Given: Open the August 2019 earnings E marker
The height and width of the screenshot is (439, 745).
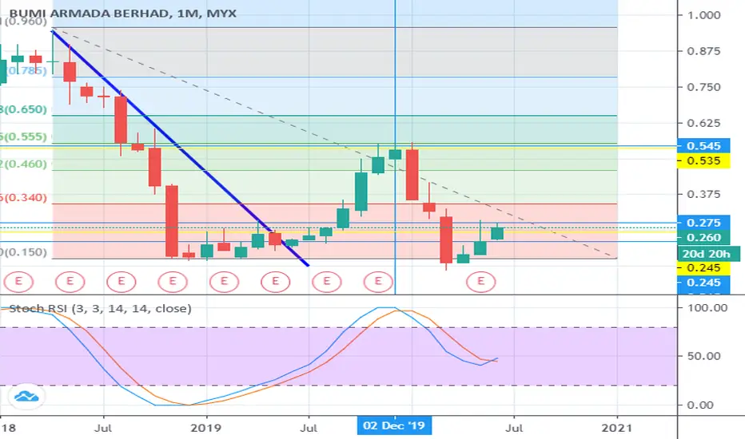Looking at the screenshot, I should (x=327, y=282).
